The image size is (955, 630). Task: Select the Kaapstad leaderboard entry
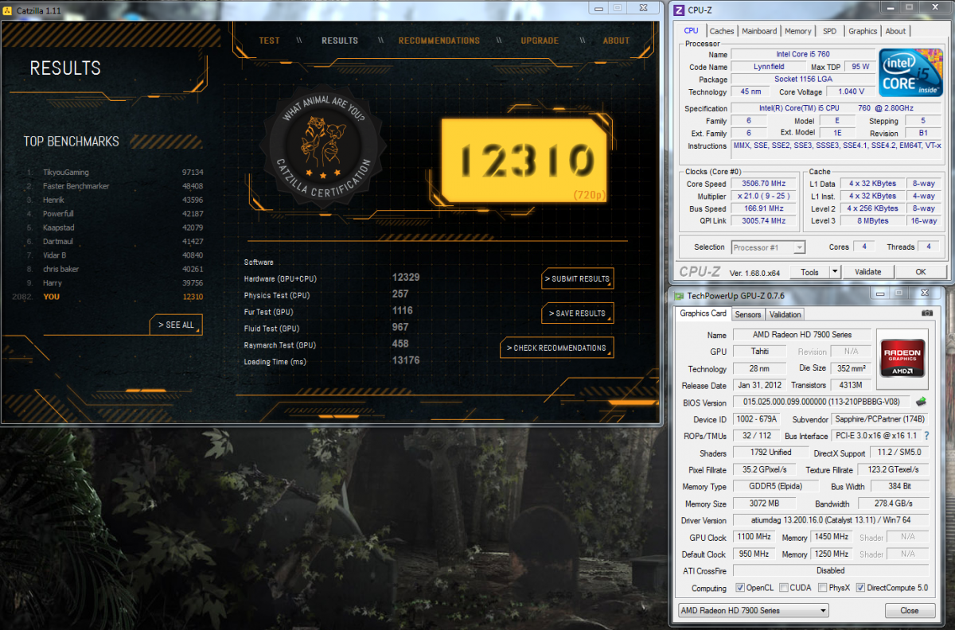tap(115, 227)
